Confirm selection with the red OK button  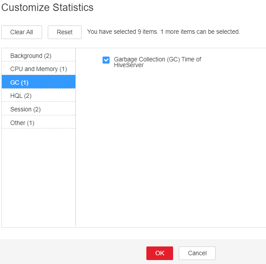pos(160,253)
